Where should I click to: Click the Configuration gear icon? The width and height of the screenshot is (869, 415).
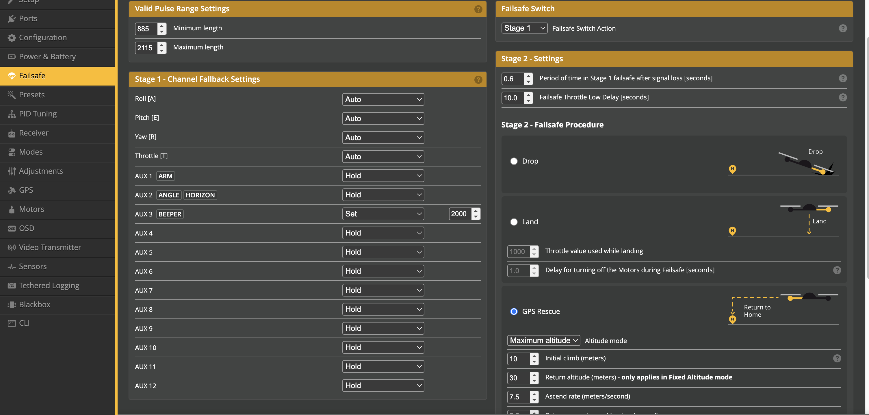point(12,38)
